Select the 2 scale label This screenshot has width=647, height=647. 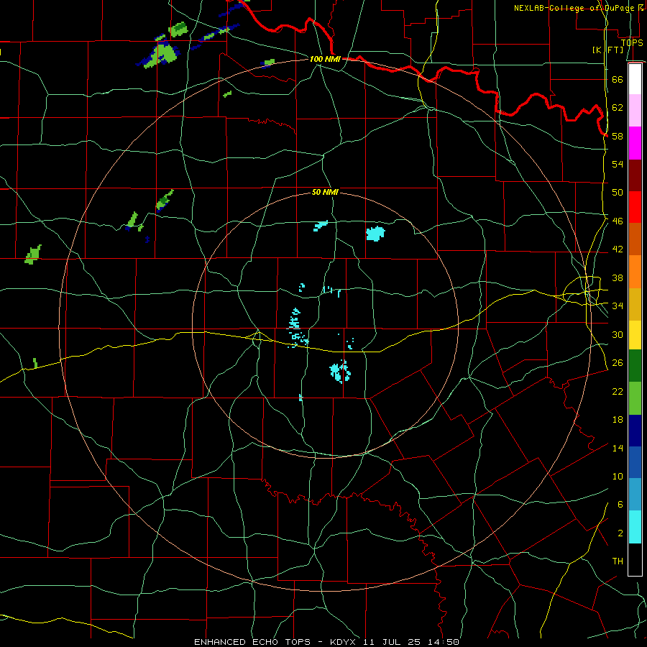click(620, 533)
